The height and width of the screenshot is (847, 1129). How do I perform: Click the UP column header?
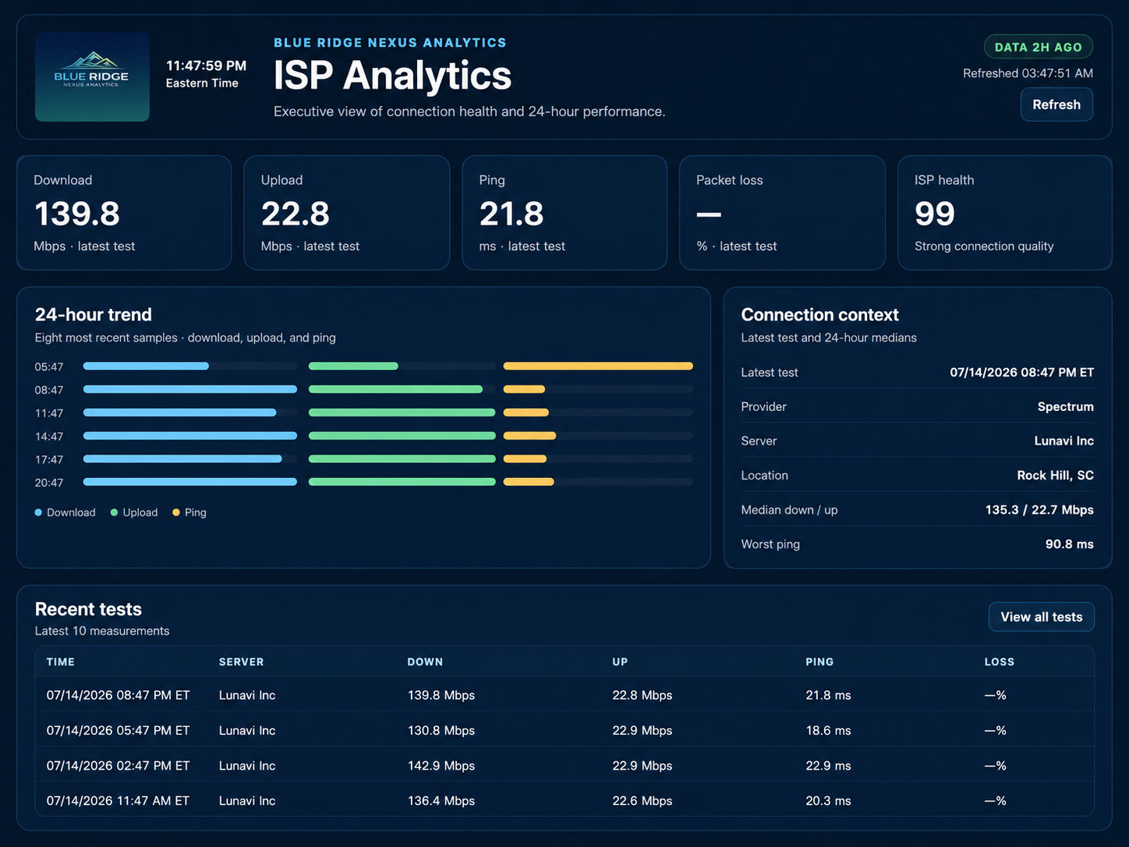620,662
